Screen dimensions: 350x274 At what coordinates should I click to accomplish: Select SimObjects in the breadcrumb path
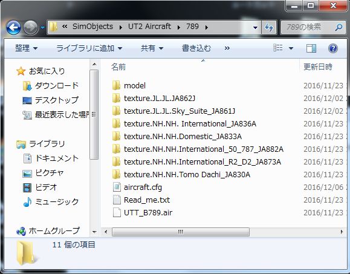tap(92, 27)
